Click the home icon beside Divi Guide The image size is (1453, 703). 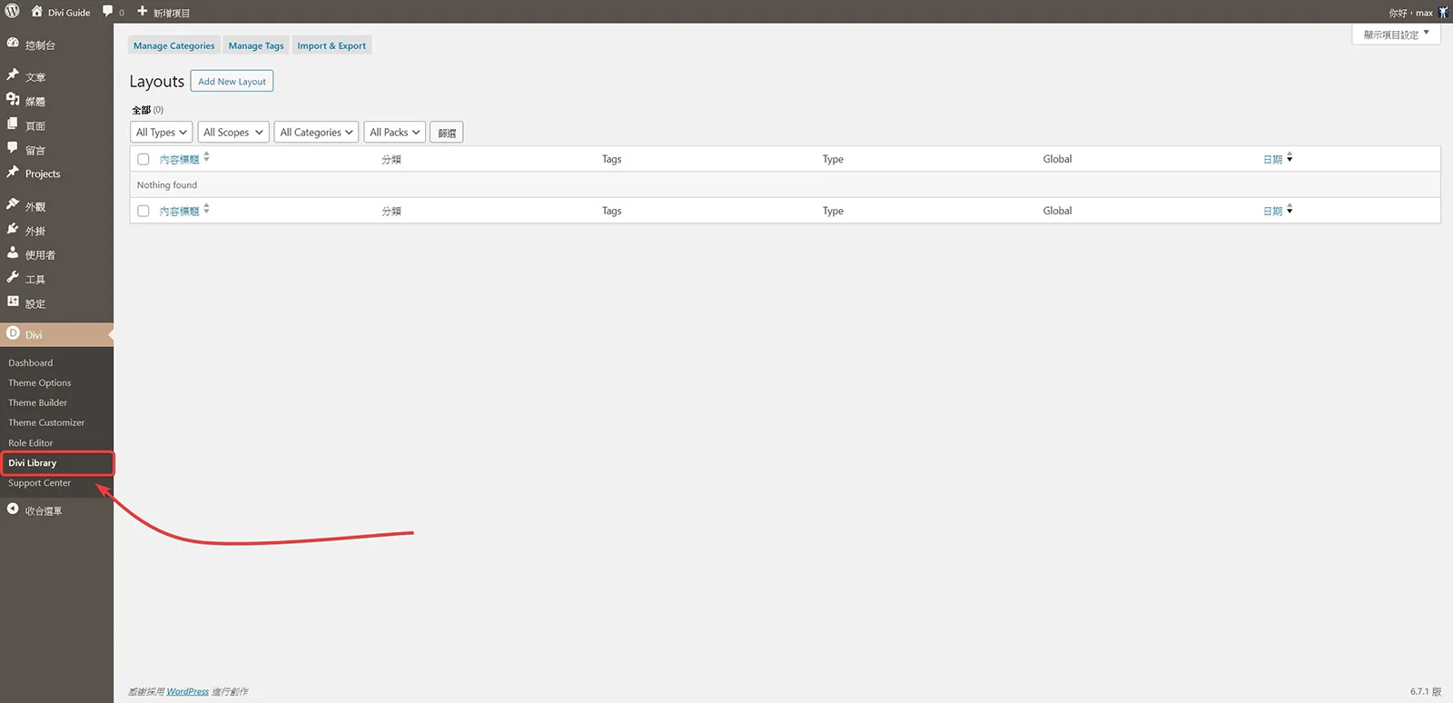click(x=37, y=12)
